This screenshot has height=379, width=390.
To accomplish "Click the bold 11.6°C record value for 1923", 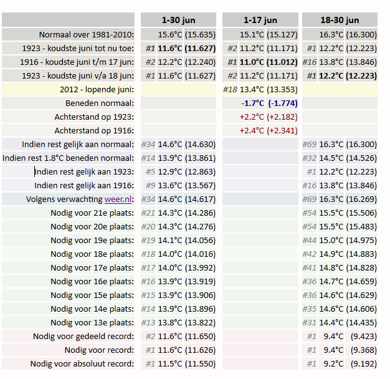I will click(x=170, y=48).
